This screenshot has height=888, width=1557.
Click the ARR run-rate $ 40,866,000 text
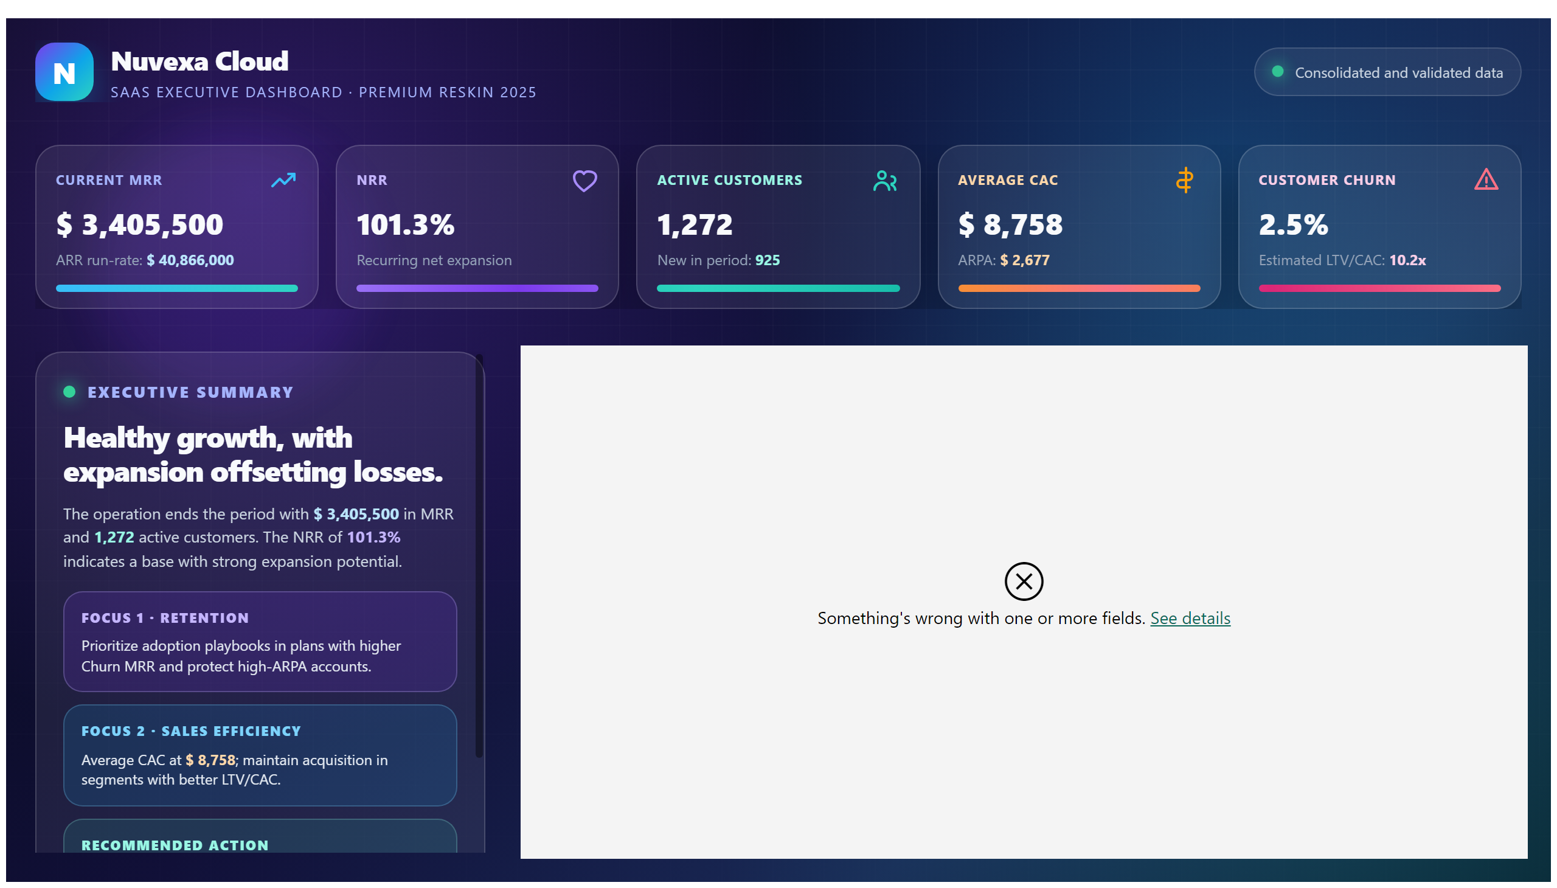coord(145,260)
